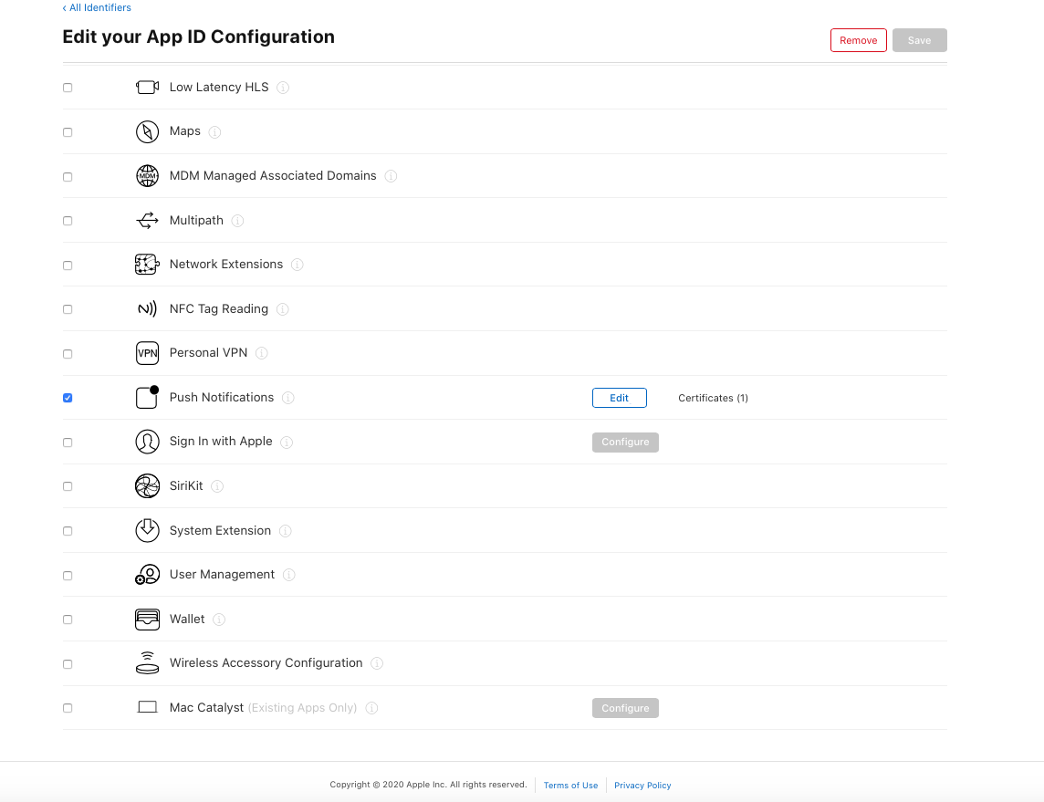Click the Personal VPN icon

(x=147, y=353)
